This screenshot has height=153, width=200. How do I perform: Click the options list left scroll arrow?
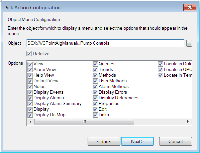coord(30,122)
